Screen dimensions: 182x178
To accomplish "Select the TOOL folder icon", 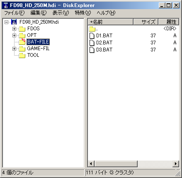I will coord(22,55).
